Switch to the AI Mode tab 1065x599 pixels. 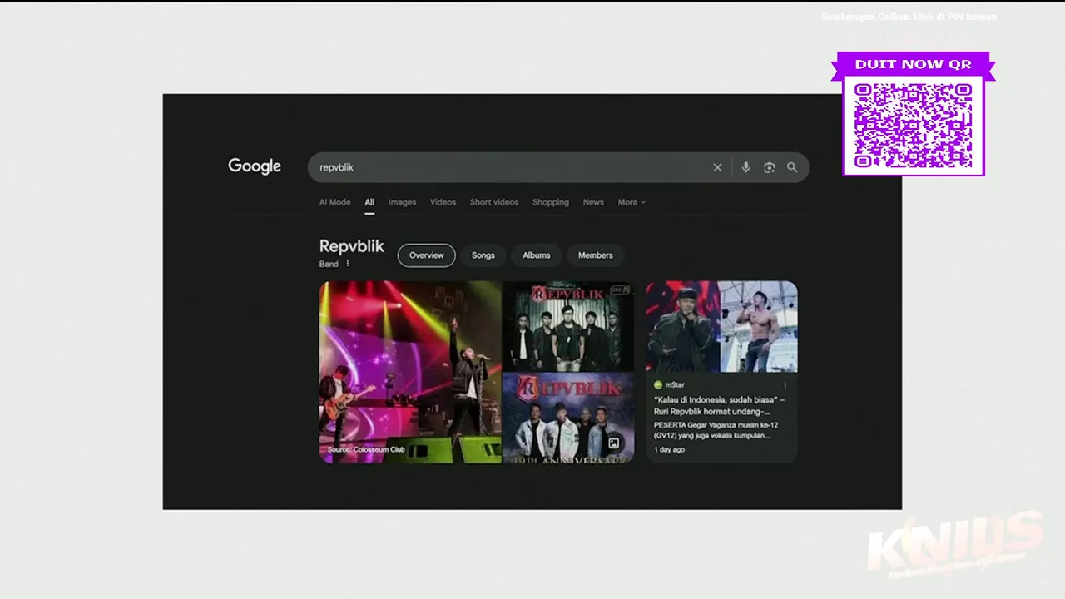[x=334, y=202]
